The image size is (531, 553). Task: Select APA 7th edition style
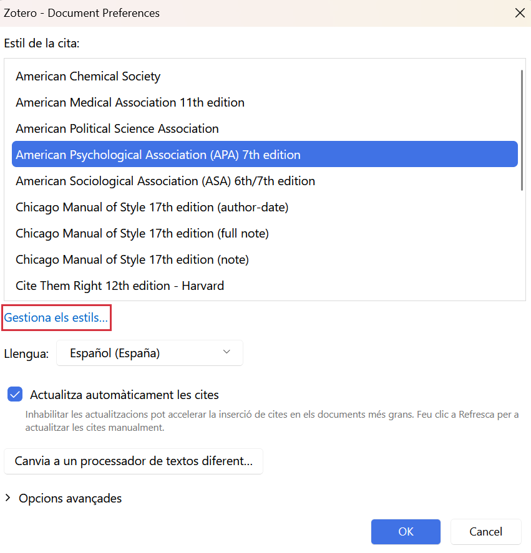pos(265,154)
